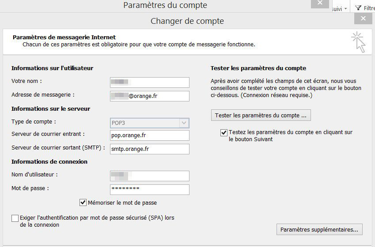Close the Paramètres du compte window
Screen dimensions: 375x247
(319, 4)
